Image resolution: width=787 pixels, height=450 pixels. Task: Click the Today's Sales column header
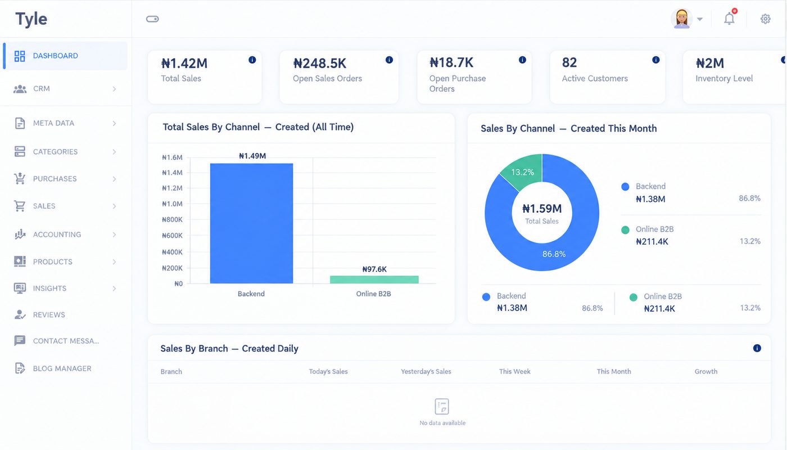tap(328, 371)
